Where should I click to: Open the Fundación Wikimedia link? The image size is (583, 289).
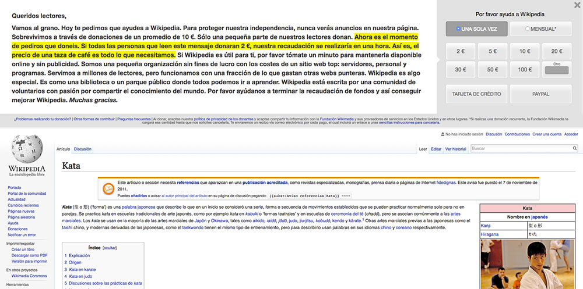337,119
